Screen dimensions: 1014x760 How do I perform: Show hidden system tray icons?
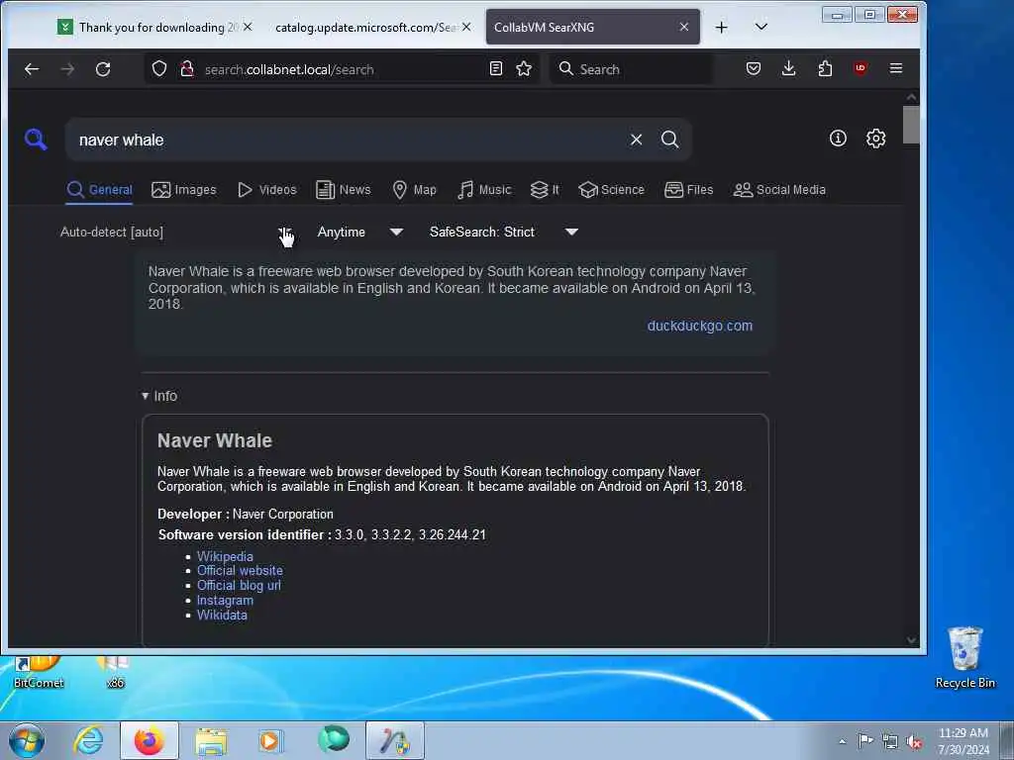coord(842,742)
